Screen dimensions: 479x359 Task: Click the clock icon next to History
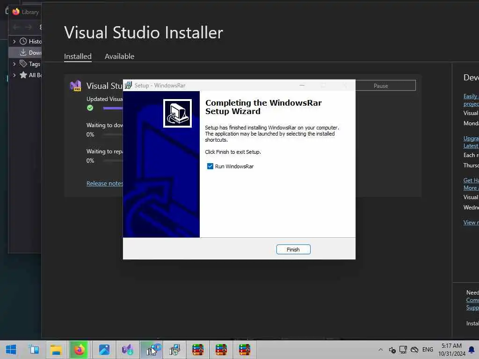click(x=23, y=41)
